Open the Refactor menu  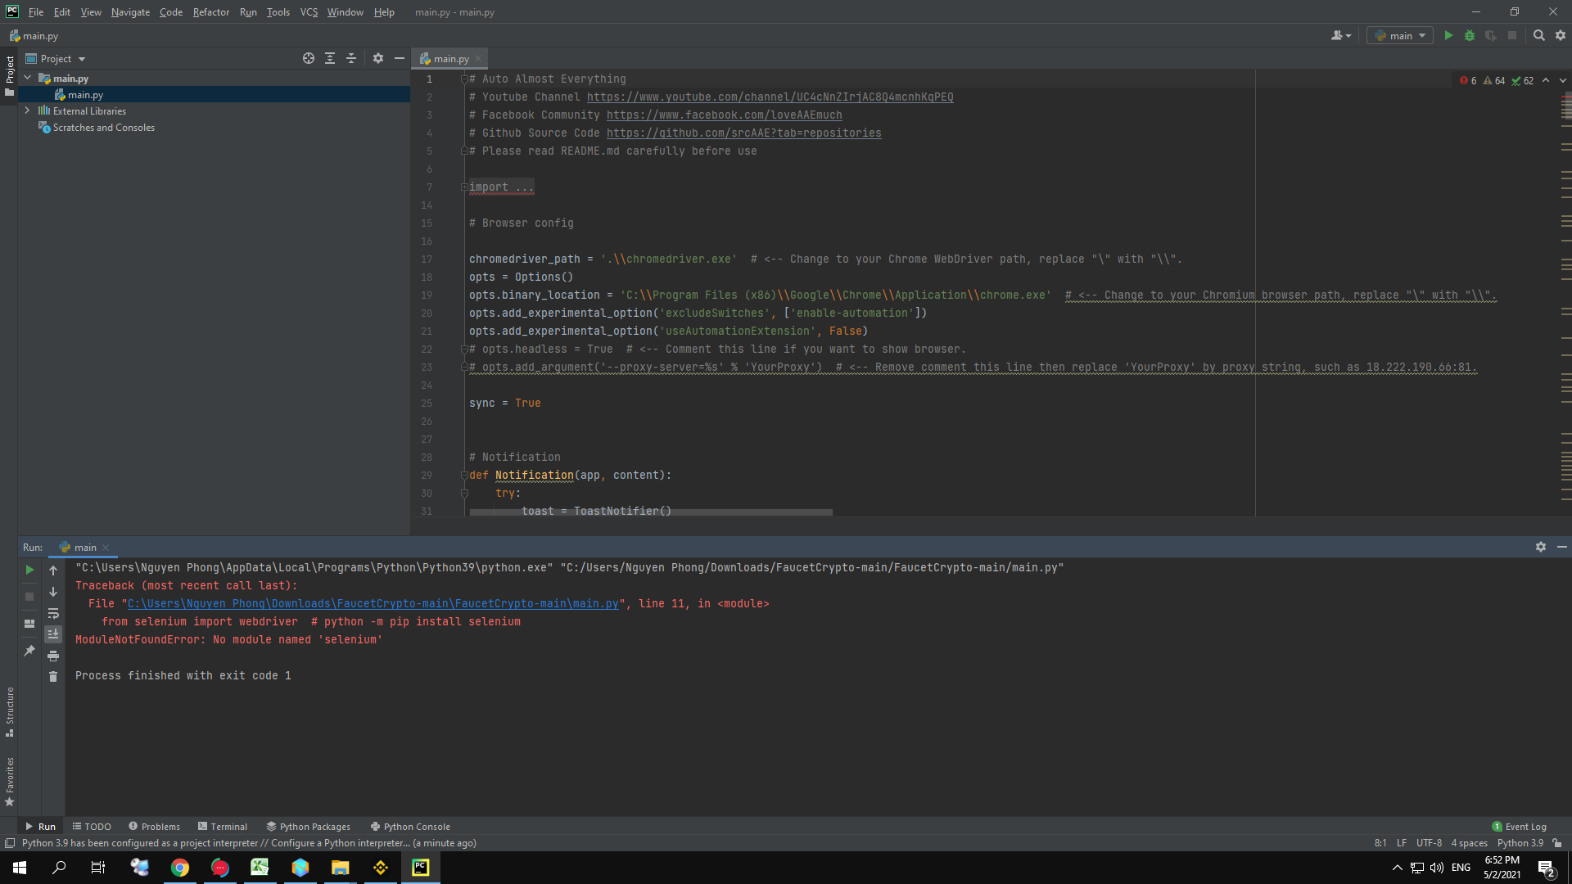(210, 12)
